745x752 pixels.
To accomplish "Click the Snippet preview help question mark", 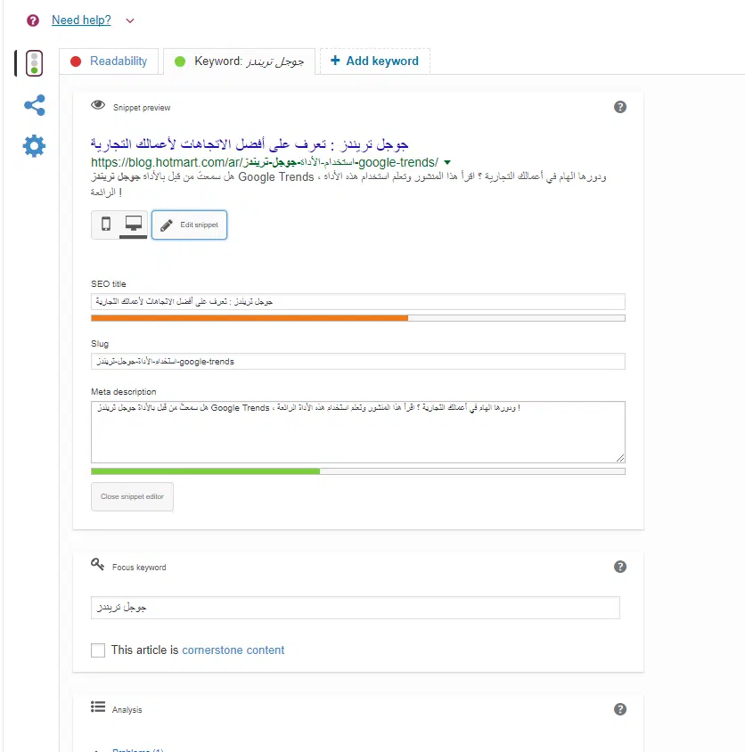I will pyautogui.click(x=620, y=107).
